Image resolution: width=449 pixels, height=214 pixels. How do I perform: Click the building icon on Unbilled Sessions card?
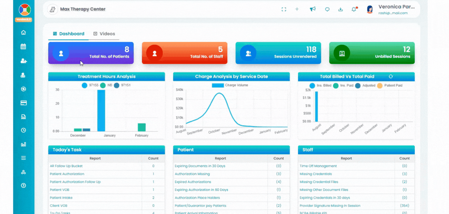342,53
